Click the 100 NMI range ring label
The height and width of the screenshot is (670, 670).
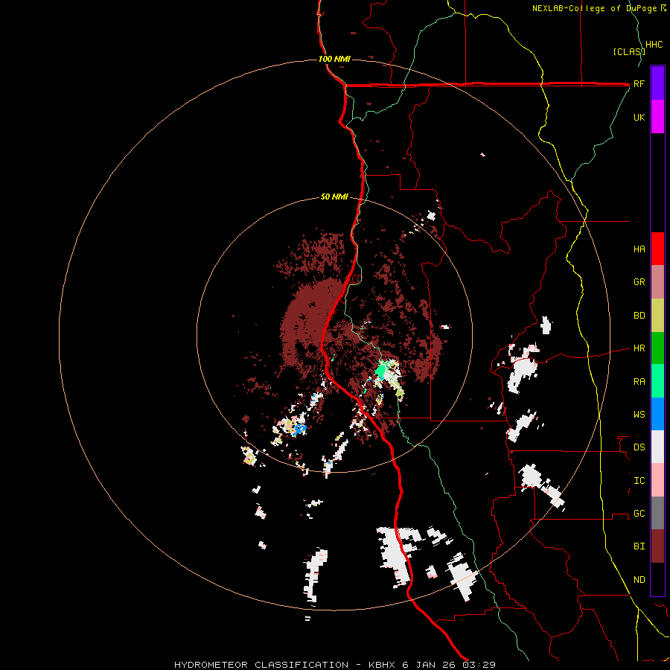tap(334, 59)
